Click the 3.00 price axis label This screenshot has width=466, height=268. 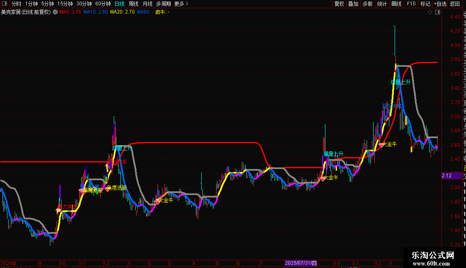coord(455,116)
